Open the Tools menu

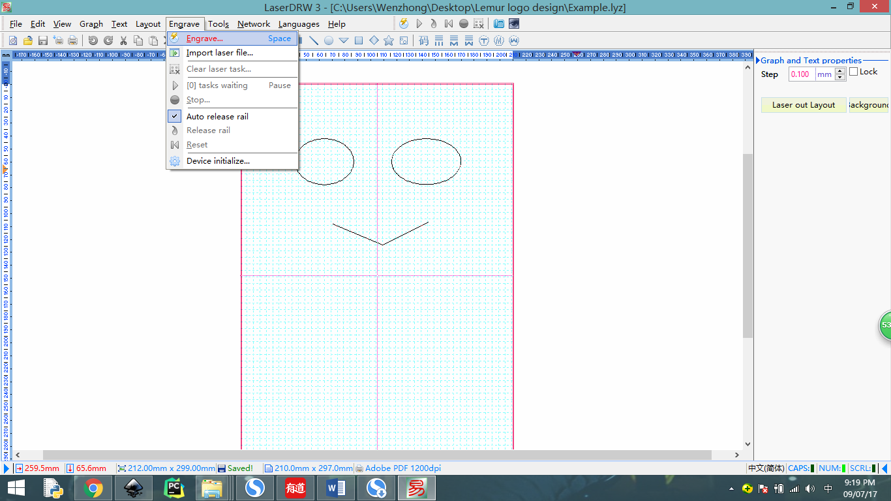click(219, 24)
